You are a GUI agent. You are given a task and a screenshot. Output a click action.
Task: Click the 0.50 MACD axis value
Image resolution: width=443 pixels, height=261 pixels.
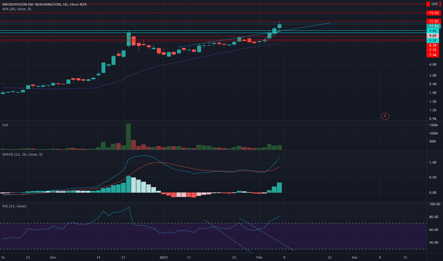click(433, 177)
